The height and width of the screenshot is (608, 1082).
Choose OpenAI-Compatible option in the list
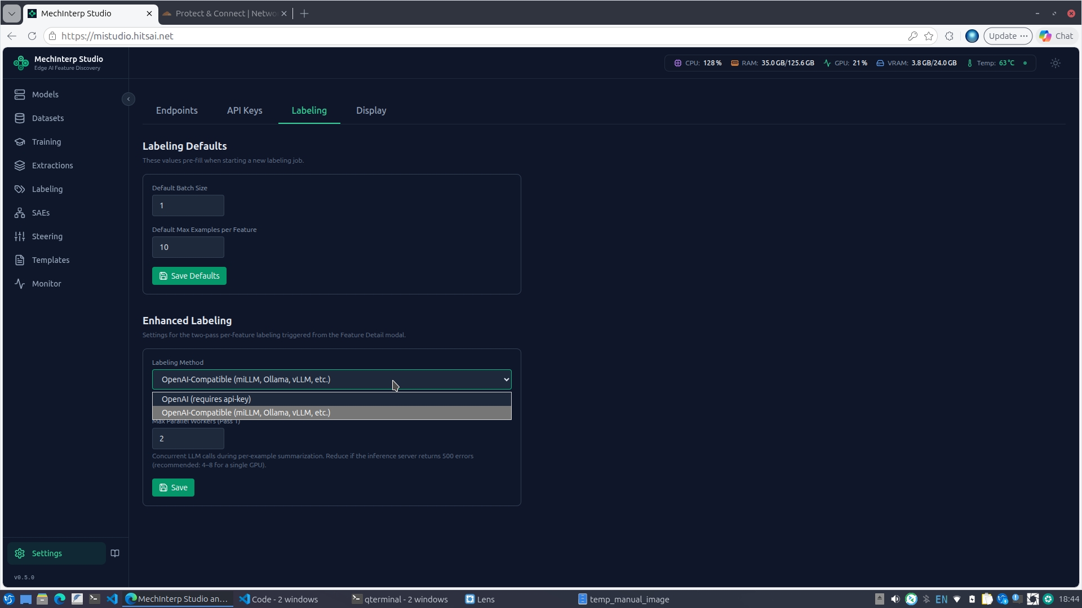(332, 413)
